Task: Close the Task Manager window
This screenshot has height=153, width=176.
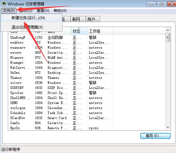Action: coord(172,4)
